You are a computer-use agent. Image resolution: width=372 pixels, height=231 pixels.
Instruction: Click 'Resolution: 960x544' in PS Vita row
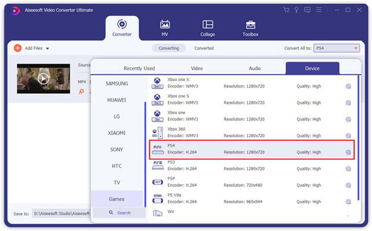pyautogui.click(x=243, y=202)
